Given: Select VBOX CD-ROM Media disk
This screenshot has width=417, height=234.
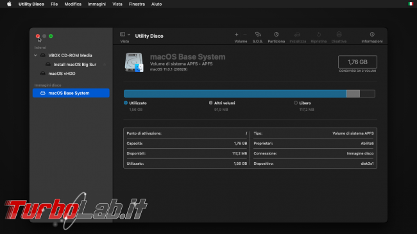Looking at the screenshot, I should pos(70,55).
